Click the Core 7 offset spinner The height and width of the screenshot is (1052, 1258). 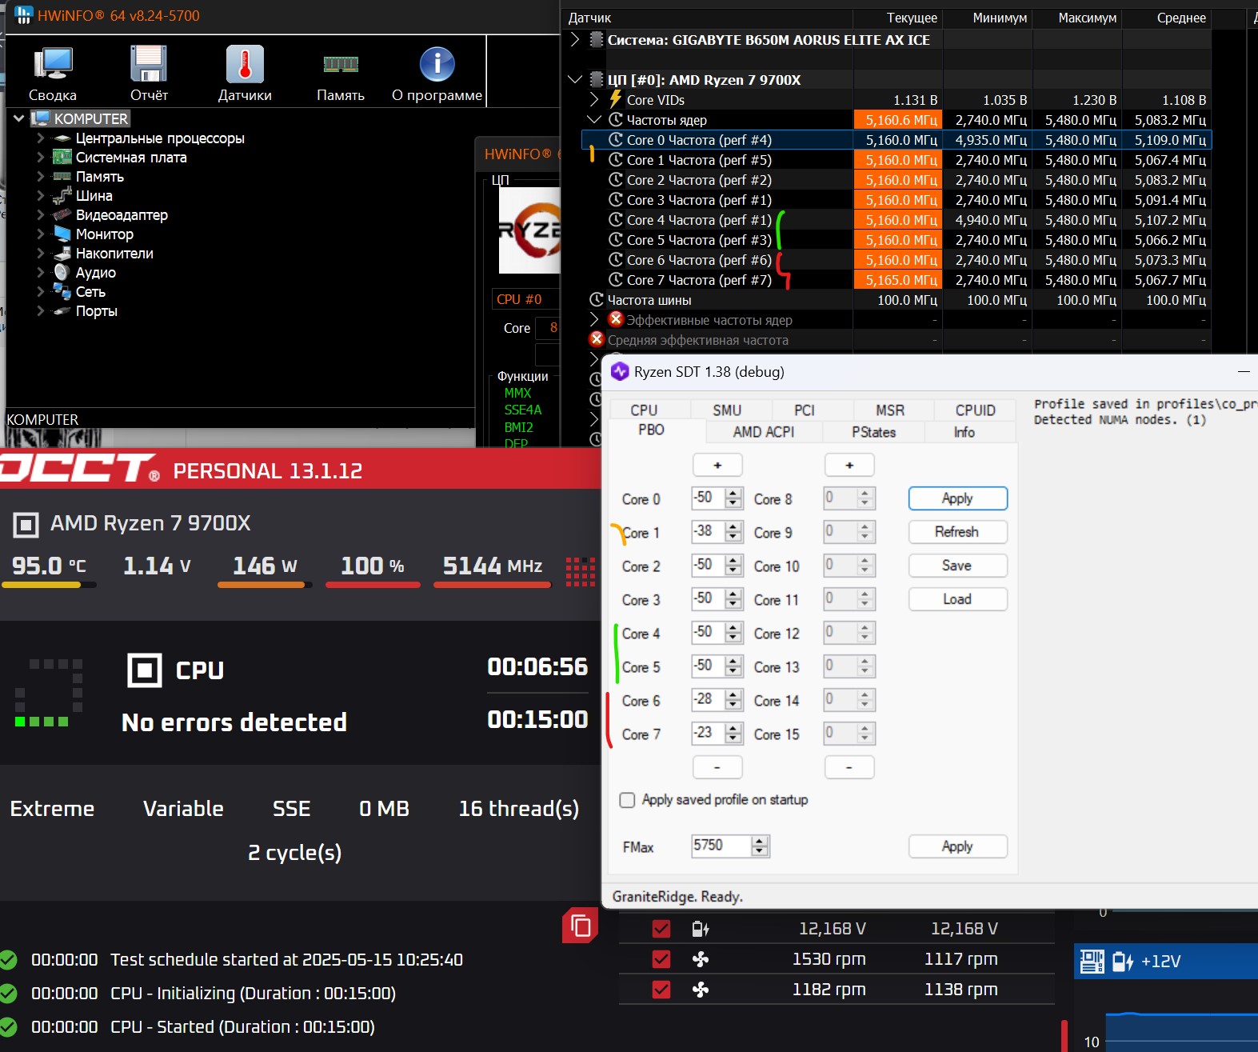[x=734, y=733]
